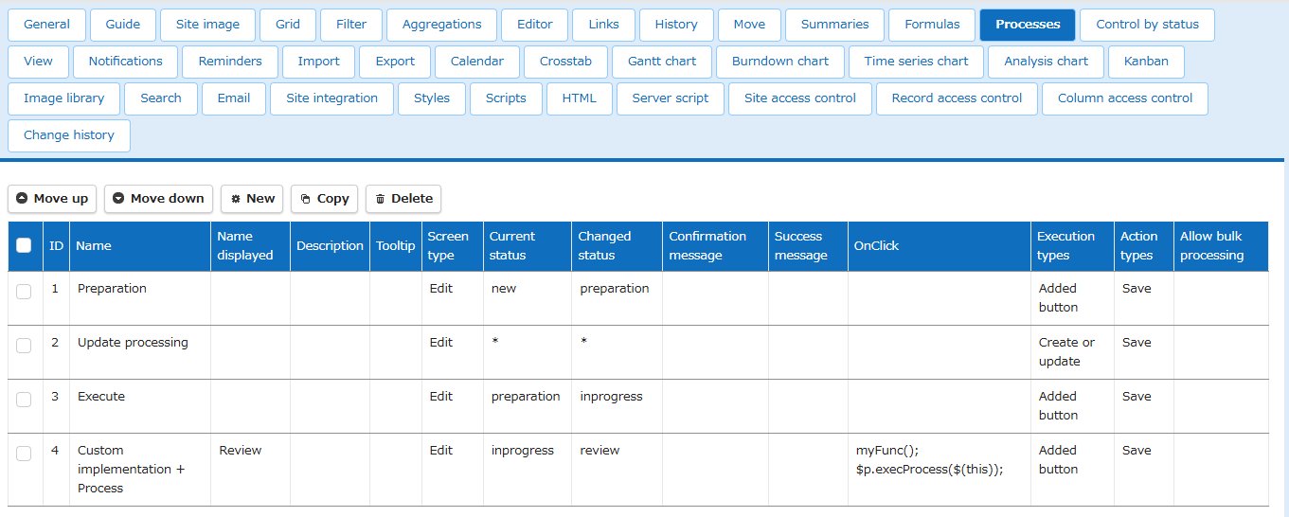Image resolution: width=1289 pixels, height=517 pixels.
Task: Switch to the Crosstab tab
Action: [x=565, y=62]
